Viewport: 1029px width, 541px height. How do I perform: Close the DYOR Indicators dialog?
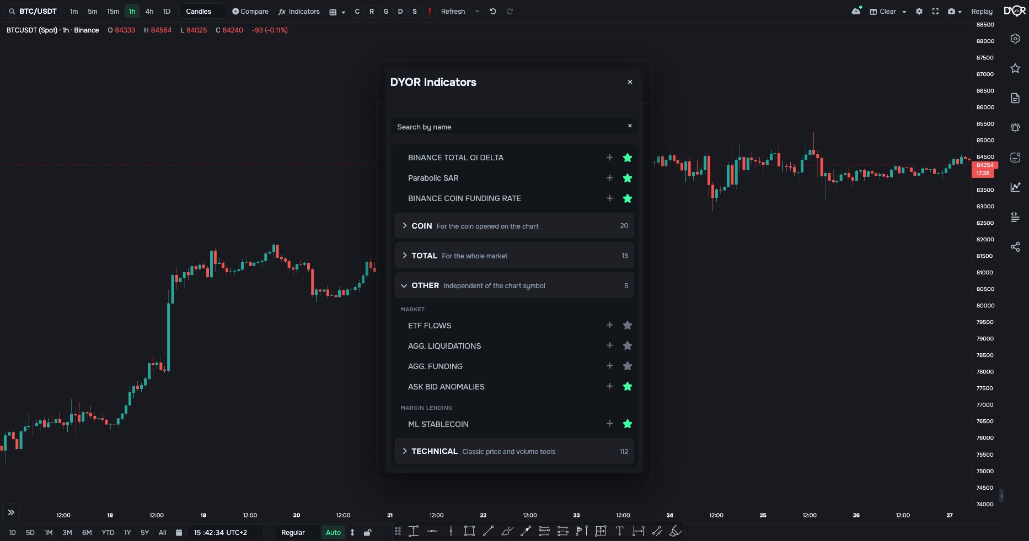coord(630,82)
